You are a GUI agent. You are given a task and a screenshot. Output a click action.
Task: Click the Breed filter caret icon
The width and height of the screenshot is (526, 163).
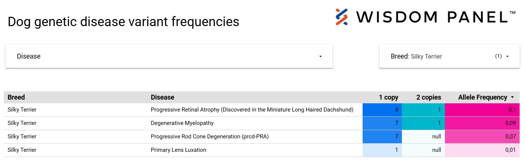[507, 57]
